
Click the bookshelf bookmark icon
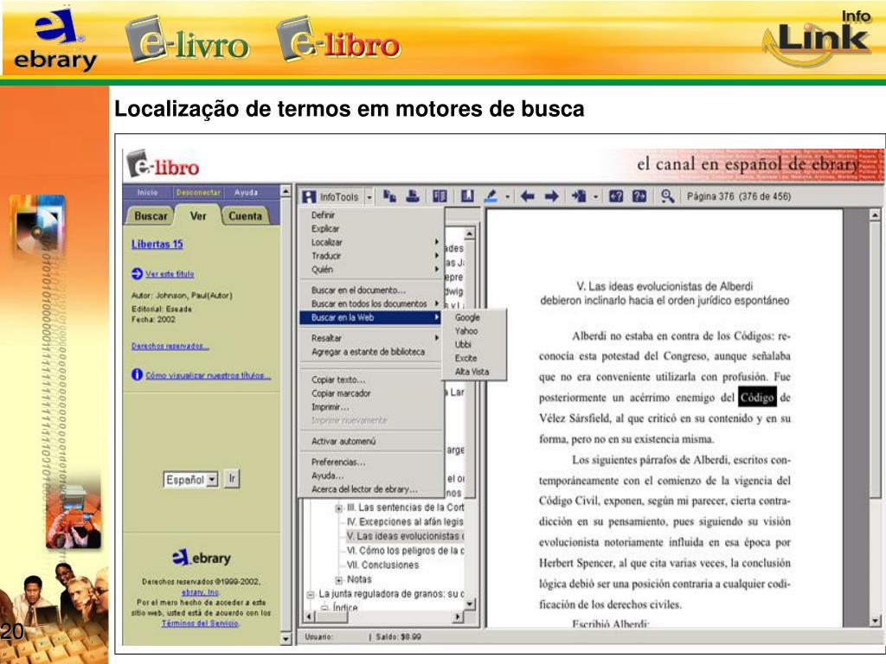pyautogui.click(x=467, y=196)
